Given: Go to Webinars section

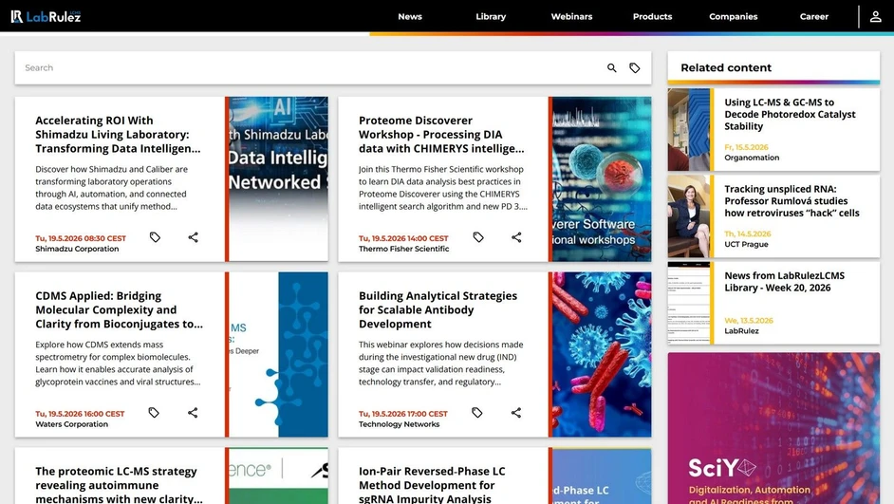Looking at the screenshot, I should [x=572, y=16].
